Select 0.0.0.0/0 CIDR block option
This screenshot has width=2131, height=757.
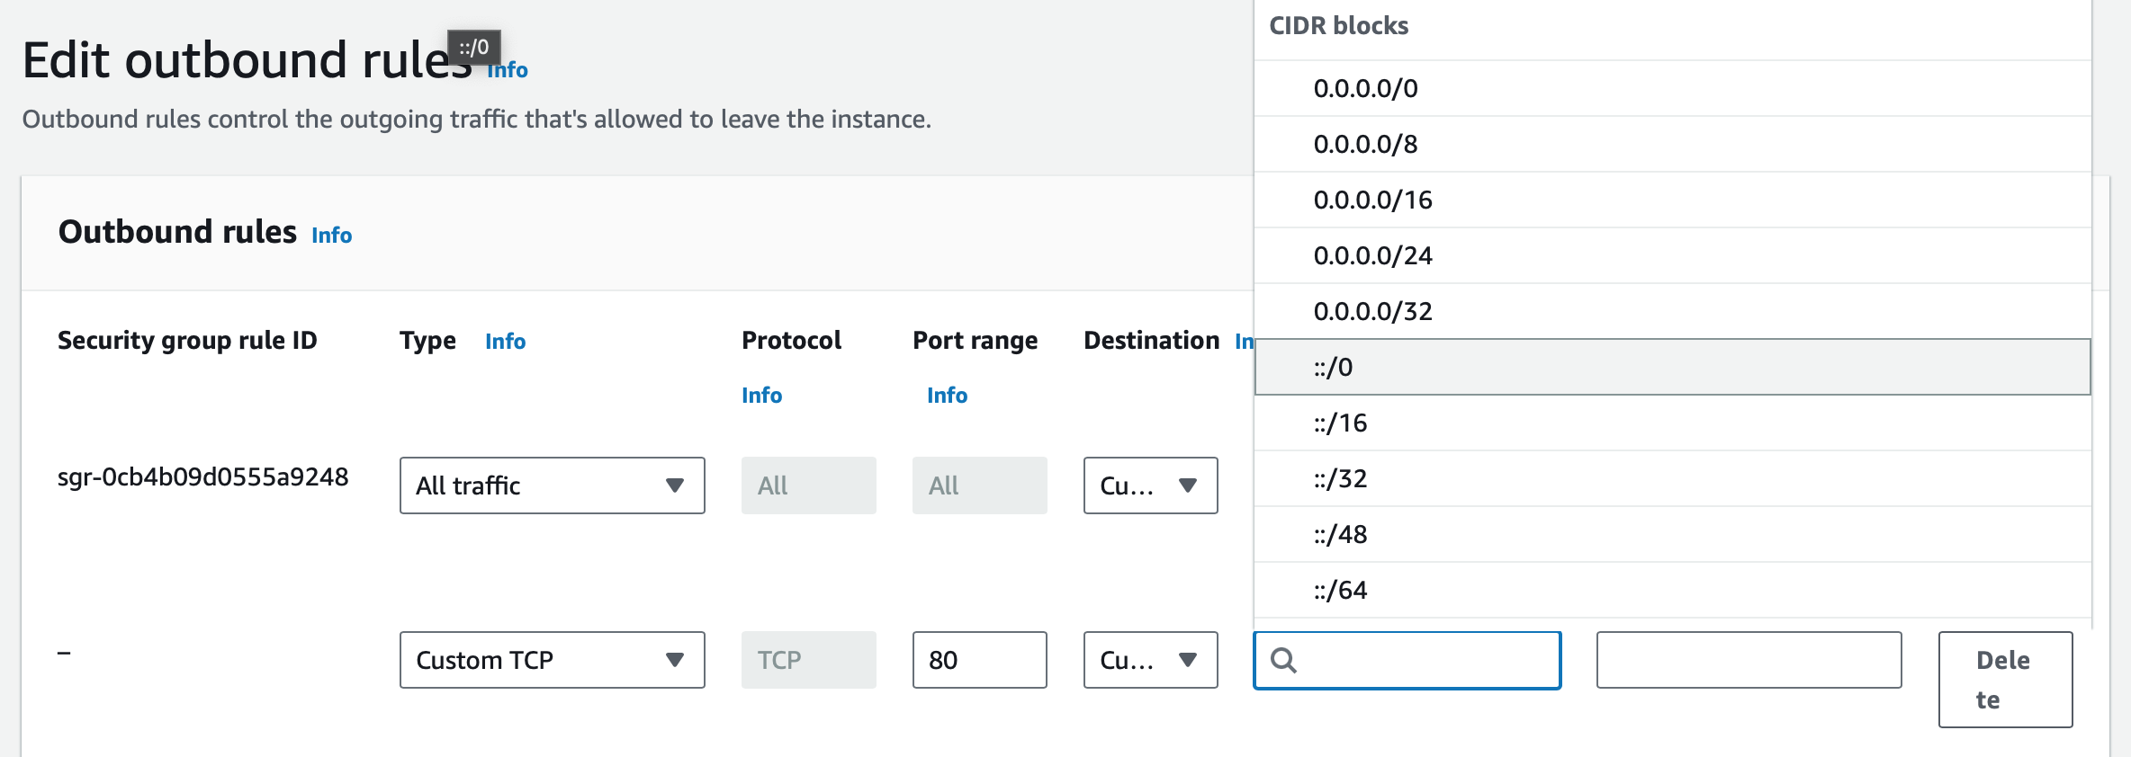(x=1365, y=88)
